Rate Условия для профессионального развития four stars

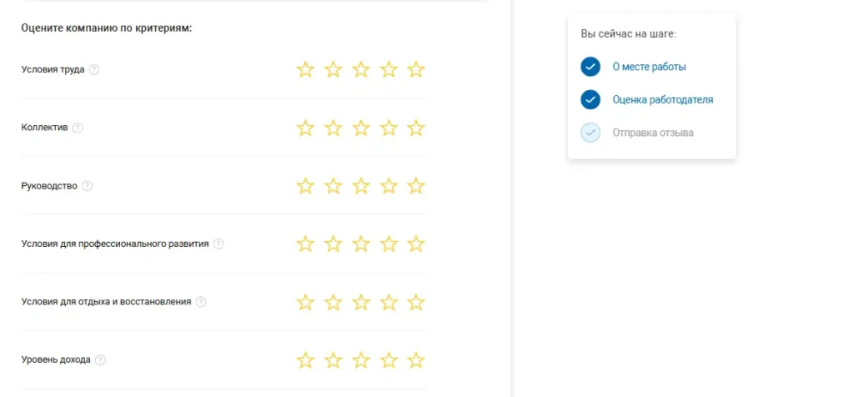point(389,244)
